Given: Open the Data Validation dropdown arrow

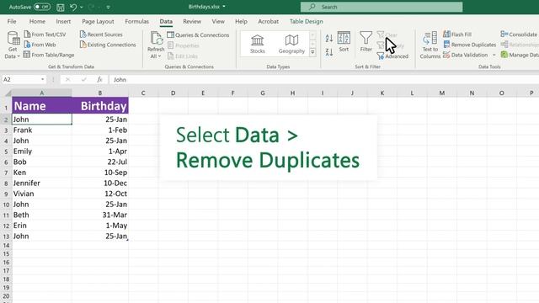Looking at the screenshot, I should click(x=494, y=55).
